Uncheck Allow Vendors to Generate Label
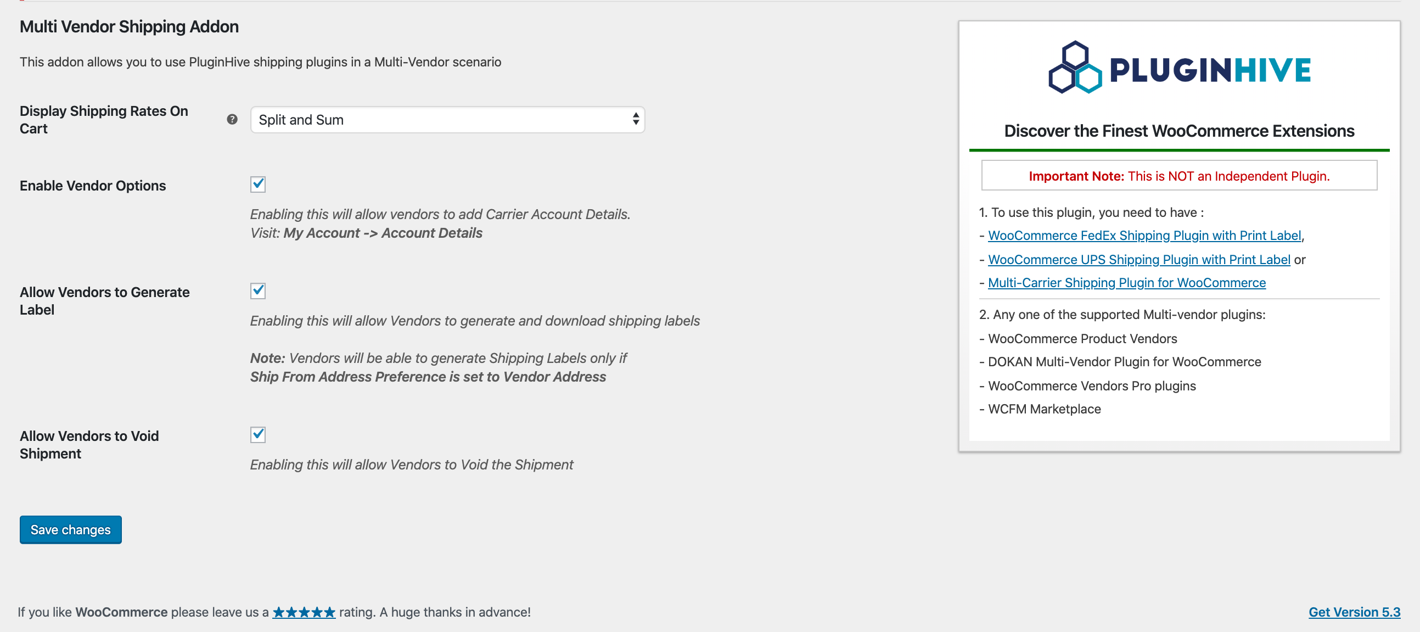The width and height of the screenshot is (1420, 632). 258,290
